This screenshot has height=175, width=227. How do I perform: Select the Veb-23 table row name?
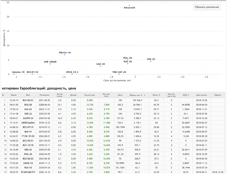(28, 109)
